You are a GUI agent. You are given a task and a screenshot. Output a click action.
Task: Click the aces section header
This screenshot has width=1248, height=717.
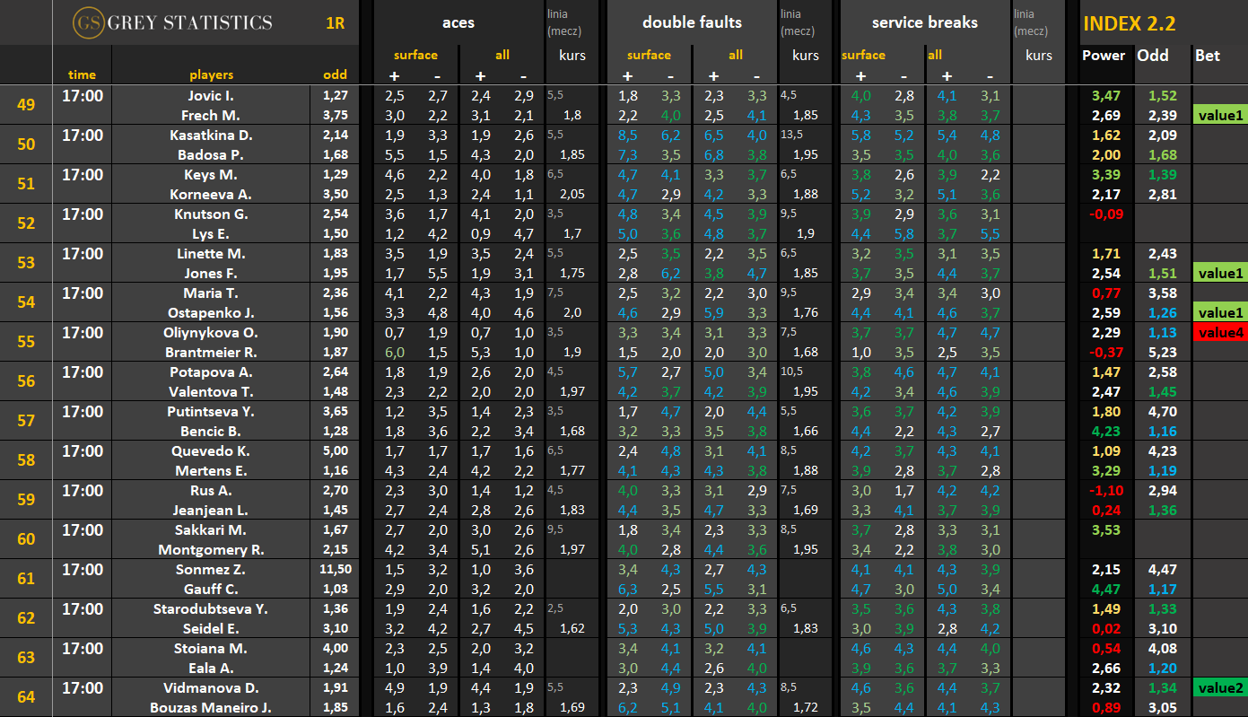(x=458, y=22)
